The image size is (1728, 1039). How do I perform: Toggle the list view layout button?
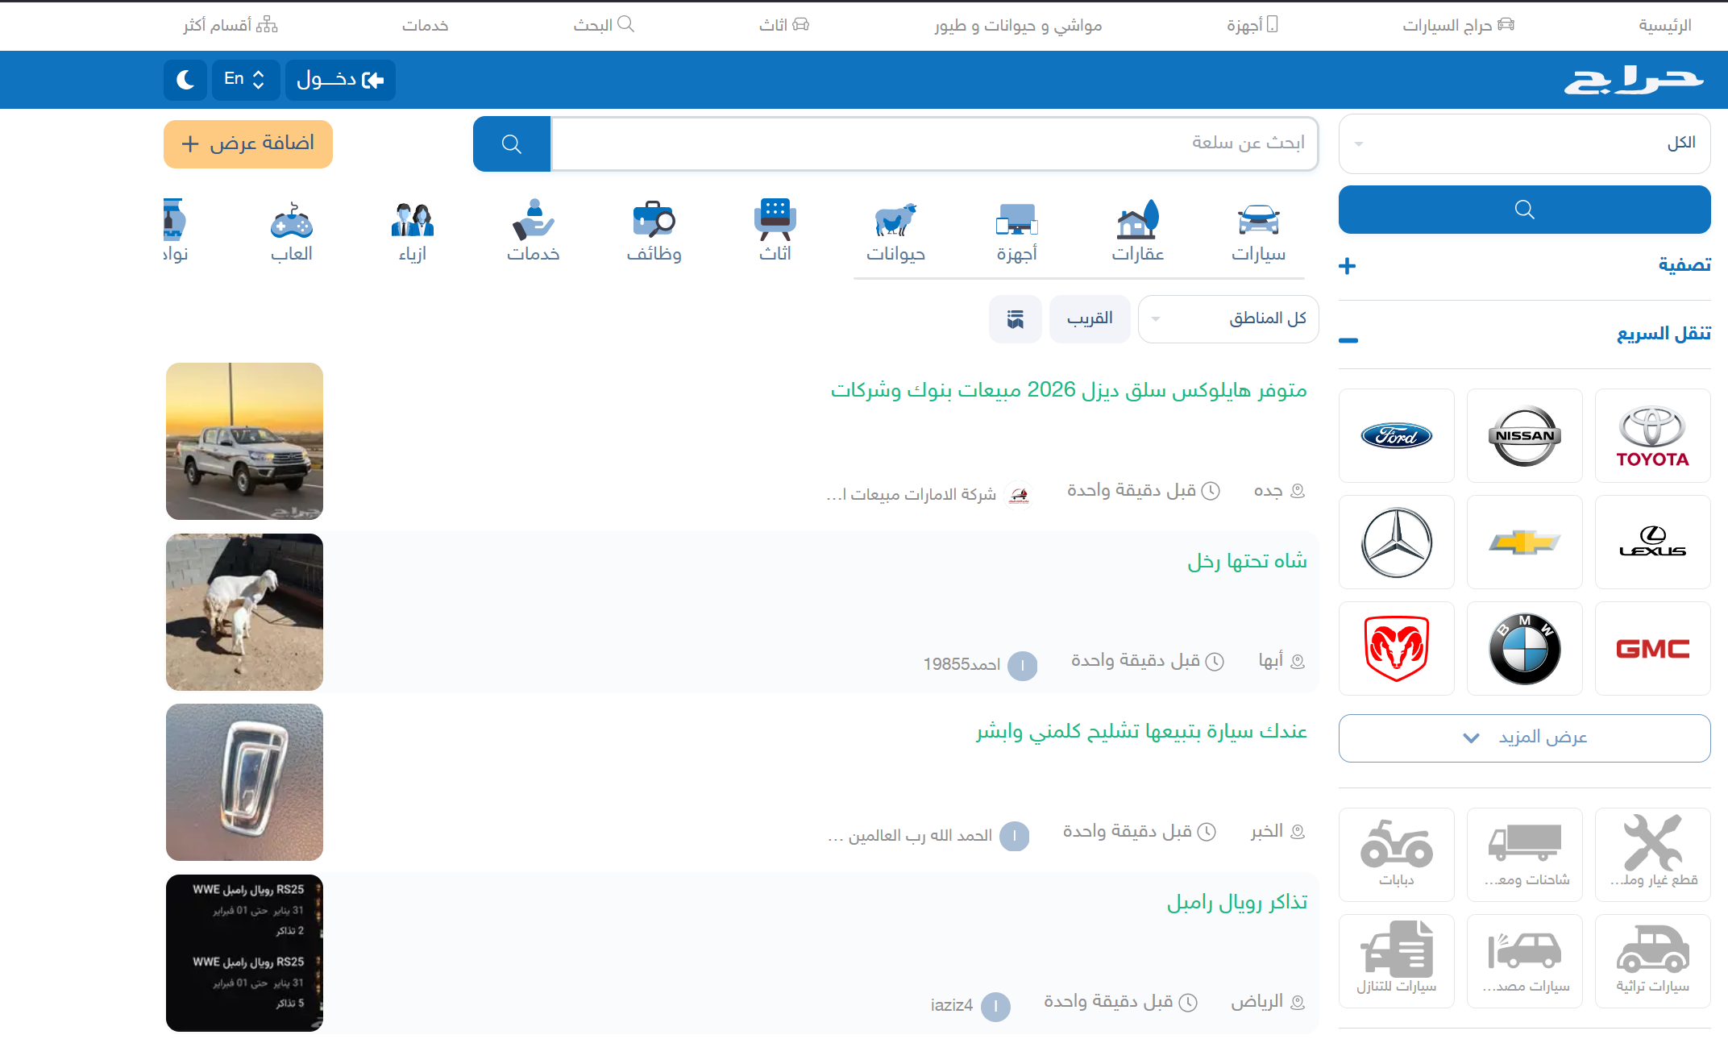pyautogui.click(x=1015, y=319)
